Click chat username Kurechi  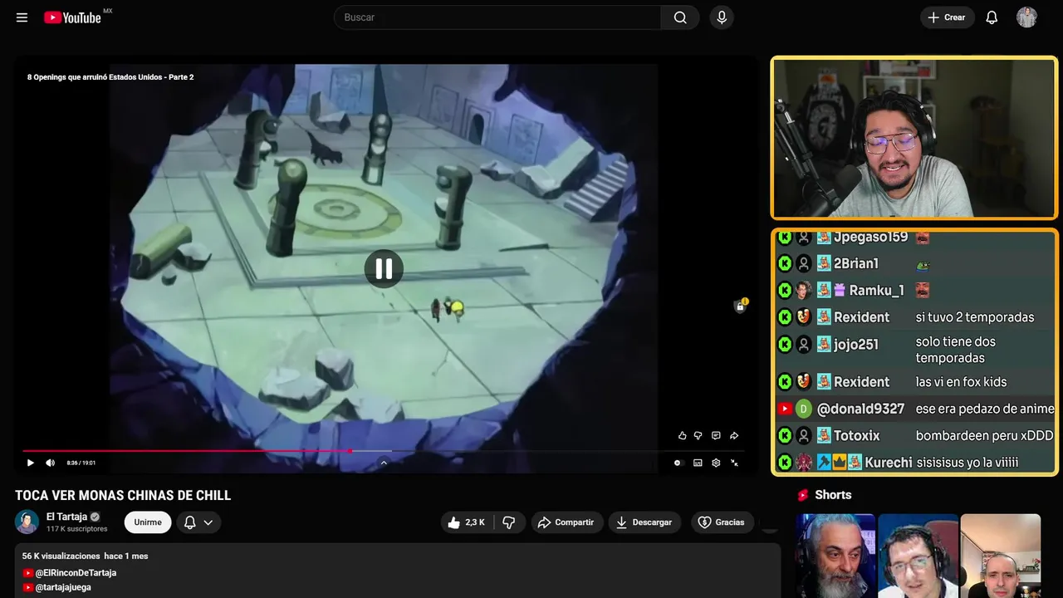pos(889,463)
